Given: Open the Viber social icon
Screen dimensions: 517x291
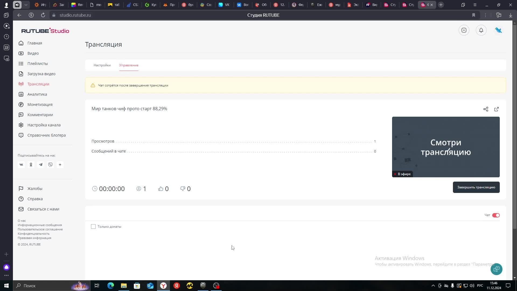Looking at the screenshot, I should 50,165.
